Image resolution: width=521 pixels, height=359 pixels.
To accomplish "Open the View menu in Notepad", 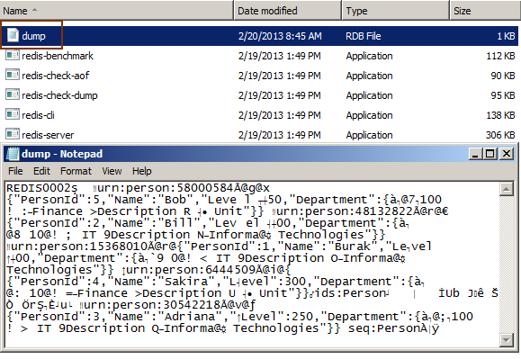I will (112, 171).
